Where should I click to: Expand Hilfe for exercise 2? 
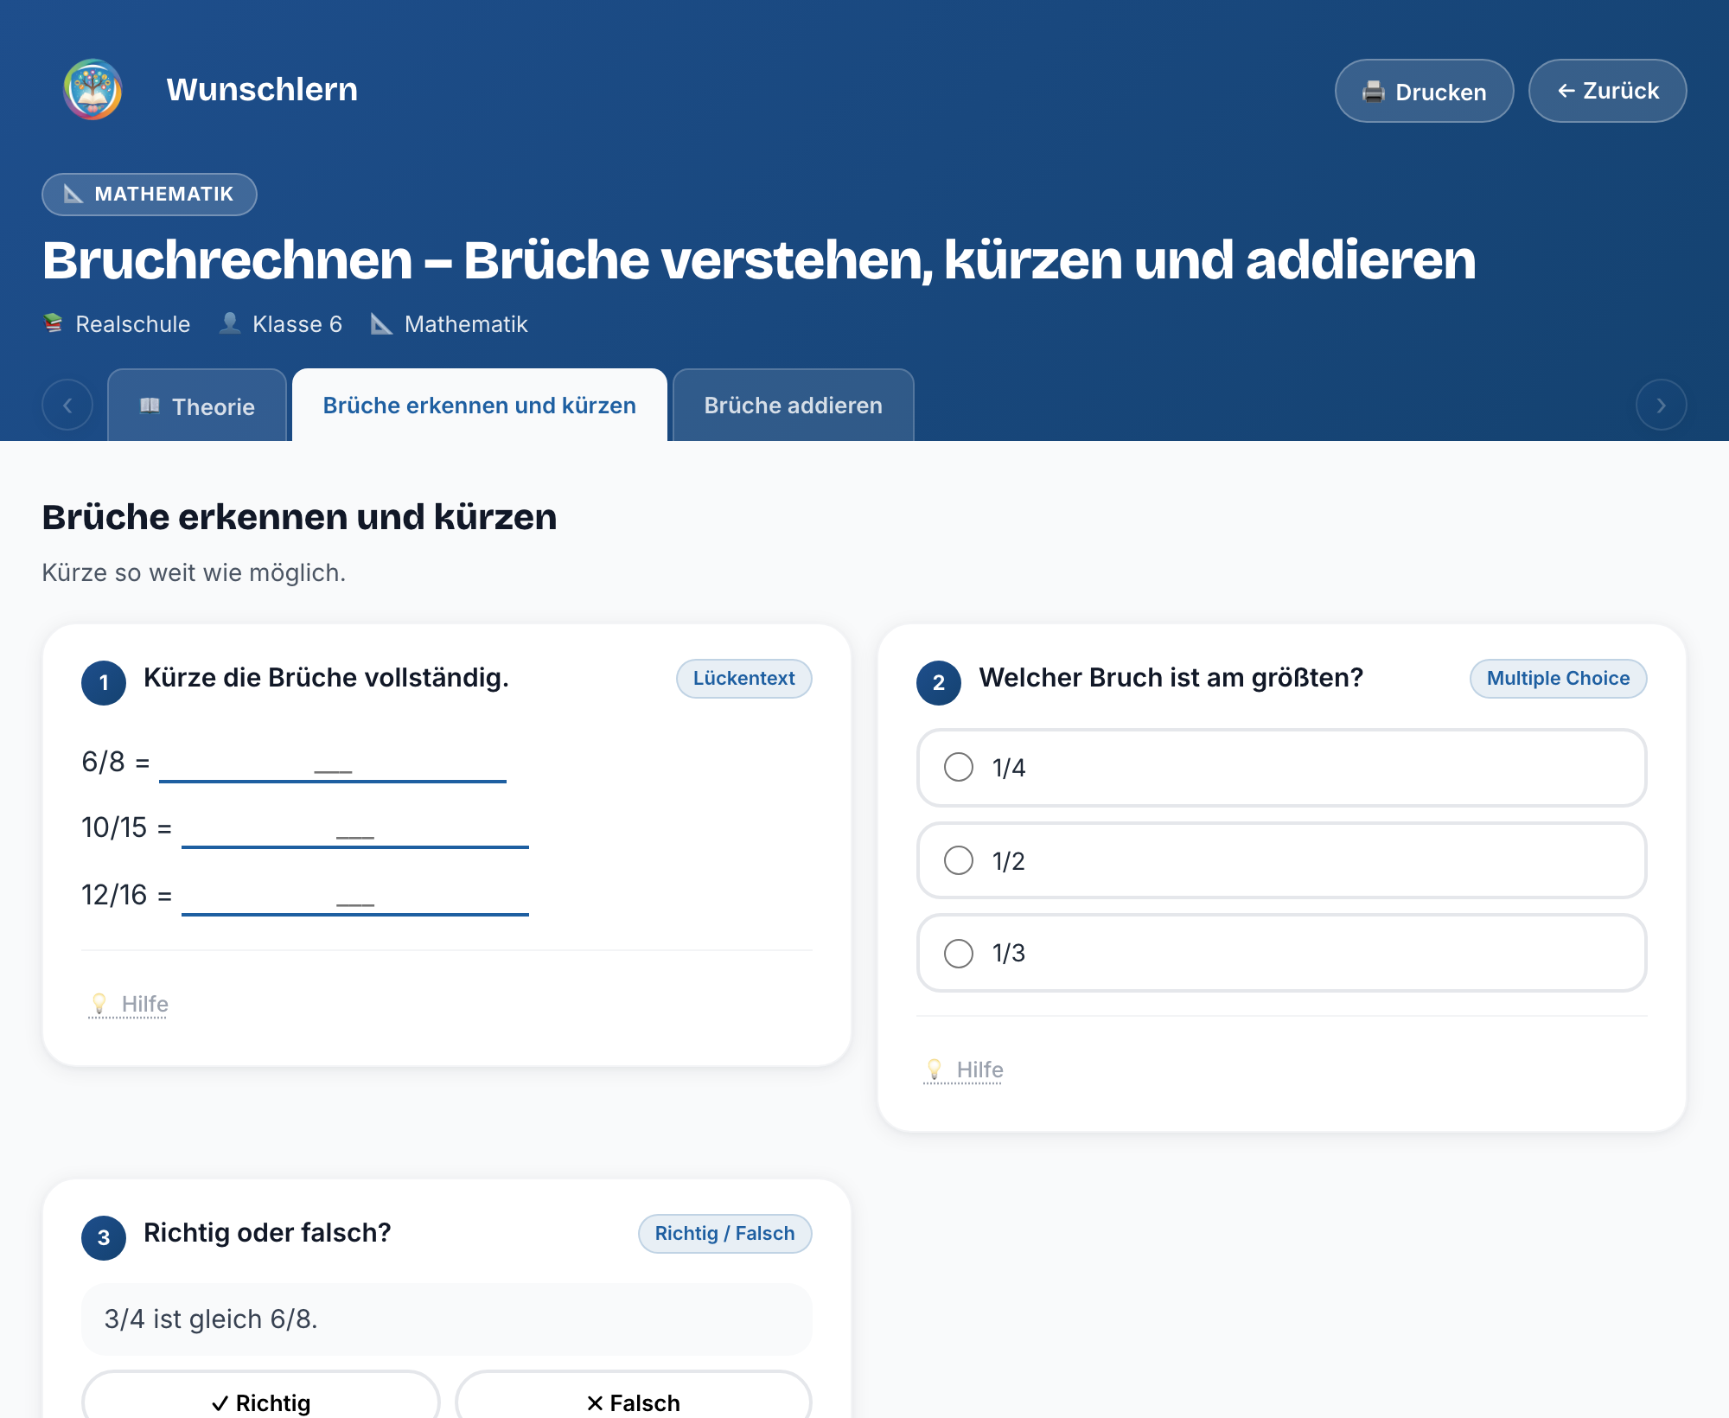click(x=963, y=1070)
